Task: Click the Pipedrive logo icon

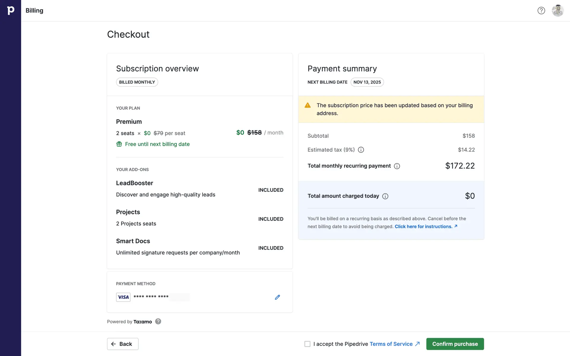Action: (11, 10)
